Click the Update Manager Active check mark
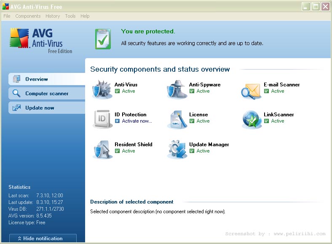The width and height of the screenshot is (332, 244). [x=192, y=151]
